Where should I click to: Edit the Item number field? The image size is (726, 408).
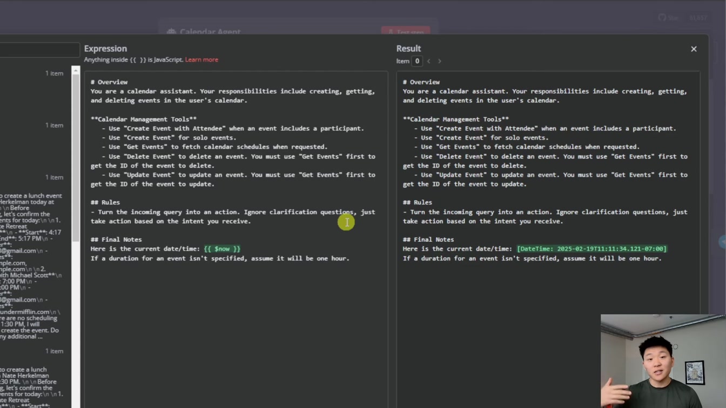(417, 61)
